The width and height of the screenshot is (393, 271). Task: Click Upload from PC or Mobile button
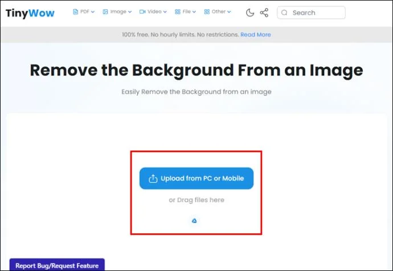(197, 178)
